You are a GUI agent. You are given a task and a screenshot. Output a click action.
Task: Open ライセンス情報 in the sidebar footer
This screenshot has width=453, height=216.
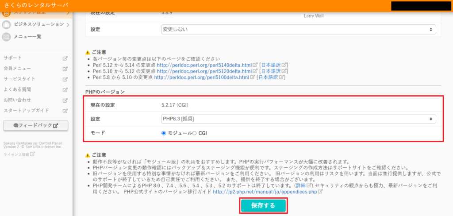[16, 154]
